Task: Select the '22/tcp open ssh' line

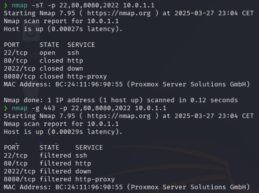Action: tap(41, 53)
